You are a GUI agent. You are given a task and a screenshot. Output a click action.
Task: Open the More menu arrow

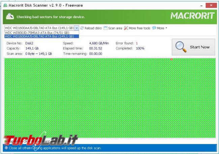click(x=166, y=28)
